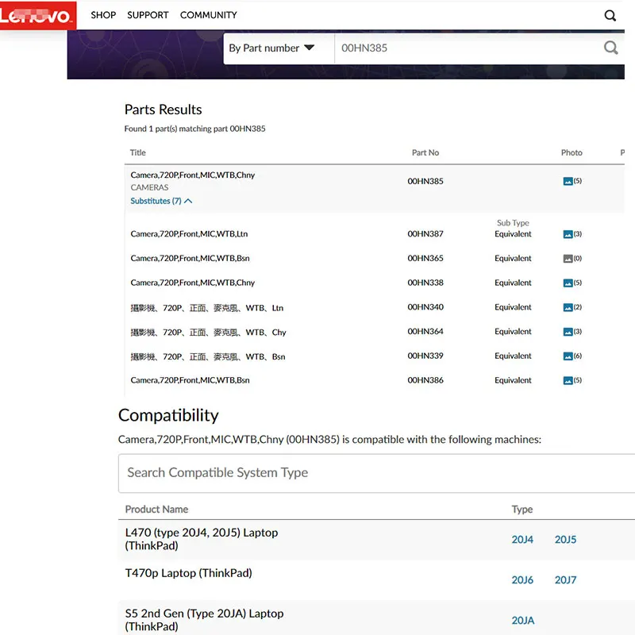635x635 pixels.
Task: Open photo icon for part 00HN339
Action: pos(568,356)
